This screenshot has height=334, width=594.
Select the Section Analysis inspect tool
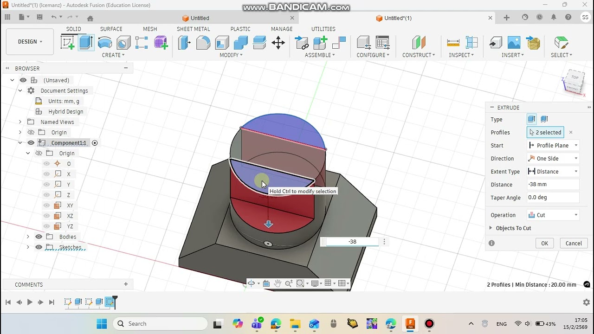[471, 43]
